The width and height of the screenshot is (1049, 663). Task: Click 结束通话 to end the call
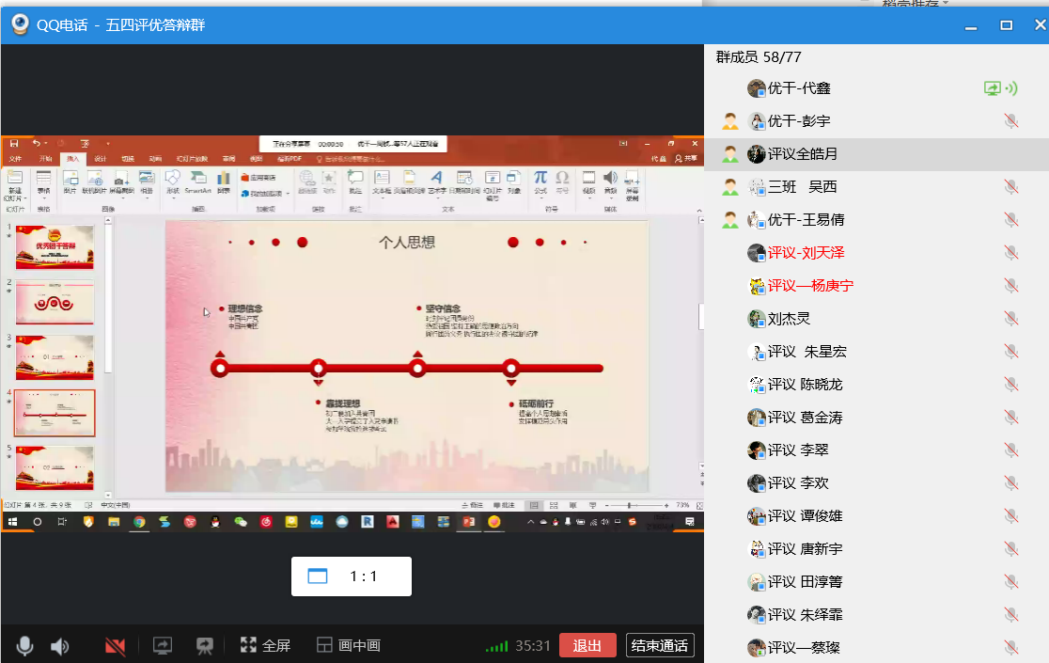[660, 646]
